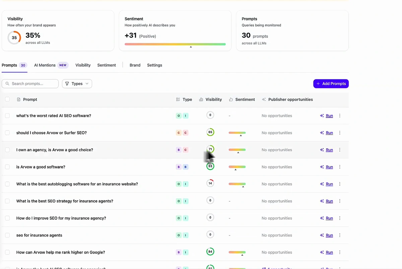Select checkbox for 'should I choose Arvow or Surfer SEO?'
The width and height of the screenshot is (402, 269).
[7, 133]
